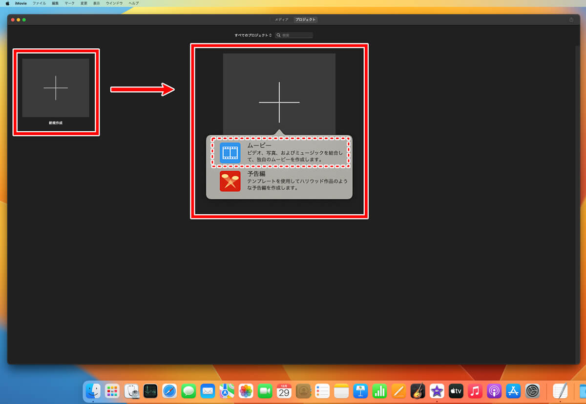
Task: Click the iMovie star icon in the Dock
Action: point(437,391)
